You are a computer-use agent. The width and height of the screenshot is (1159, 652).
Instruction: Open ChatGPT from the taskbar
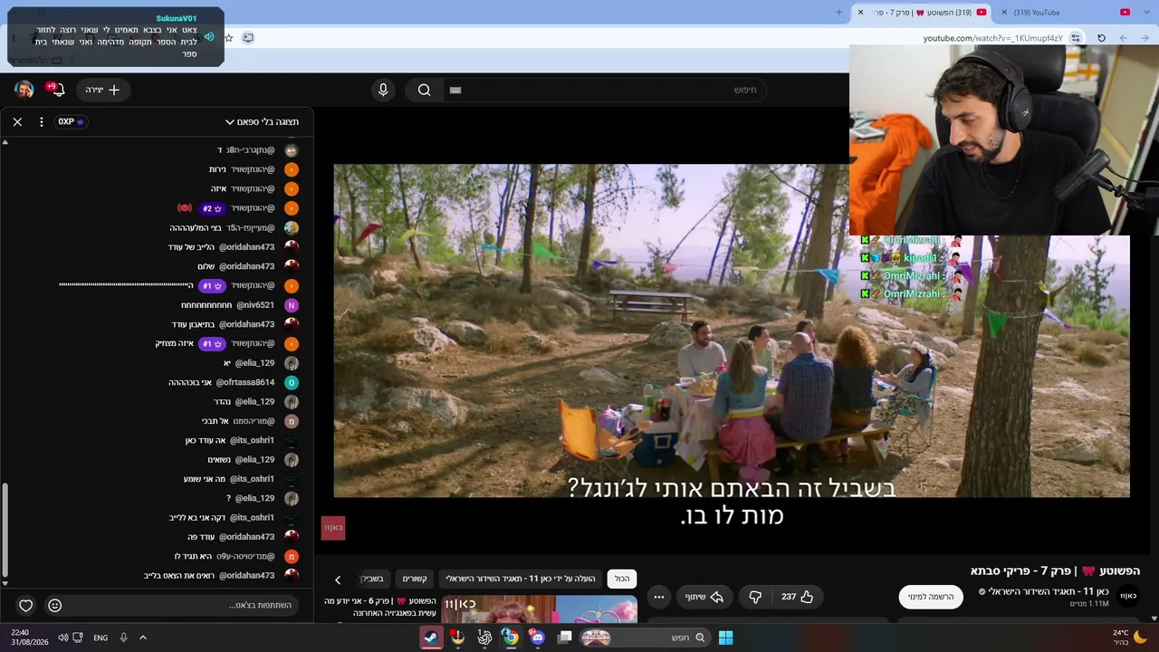click(x=484, y=638)
